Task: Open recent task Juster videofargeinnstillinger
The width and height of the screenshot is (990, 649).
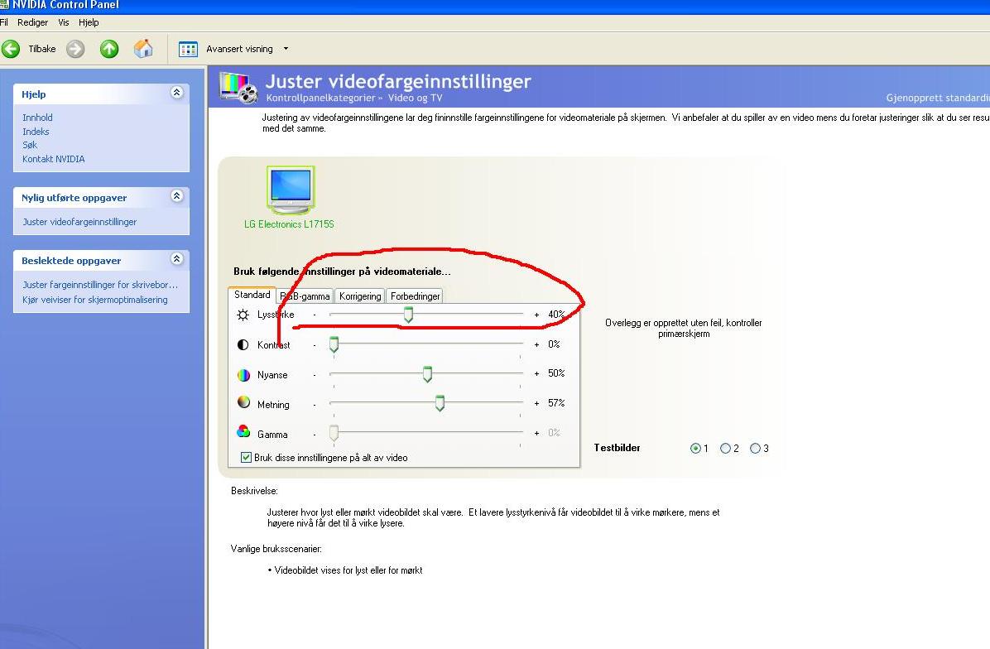Action: point(79,222)
